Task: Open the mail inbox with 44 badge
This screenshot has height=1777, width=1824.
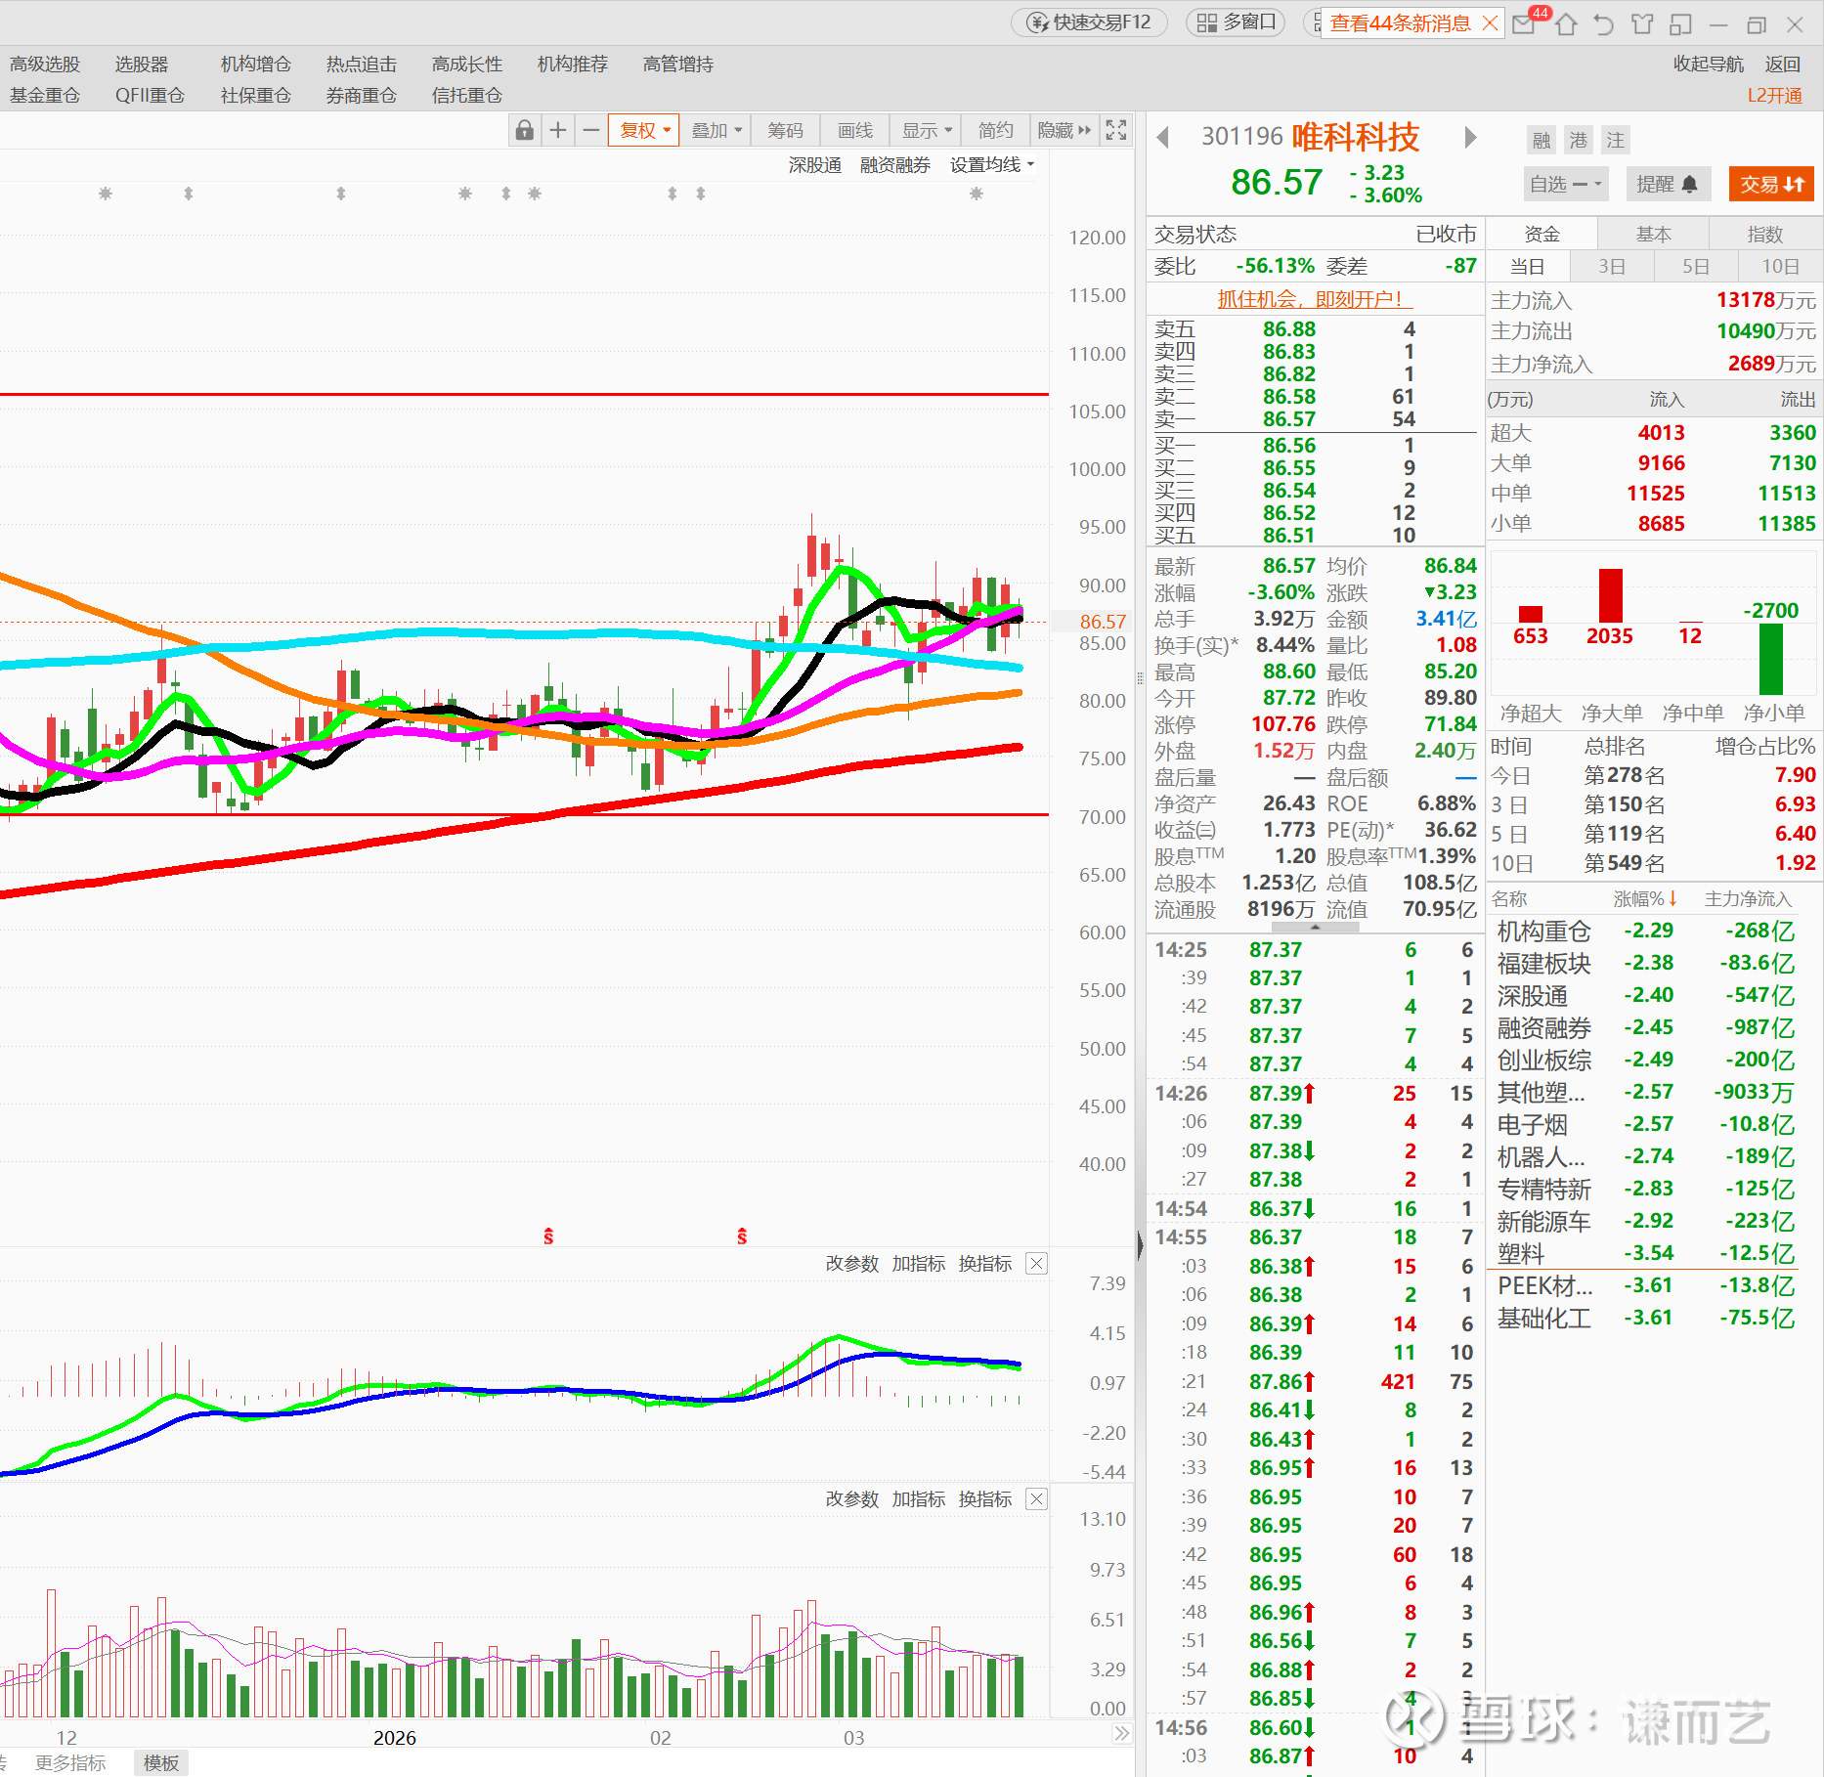Action: [1525, 23]
